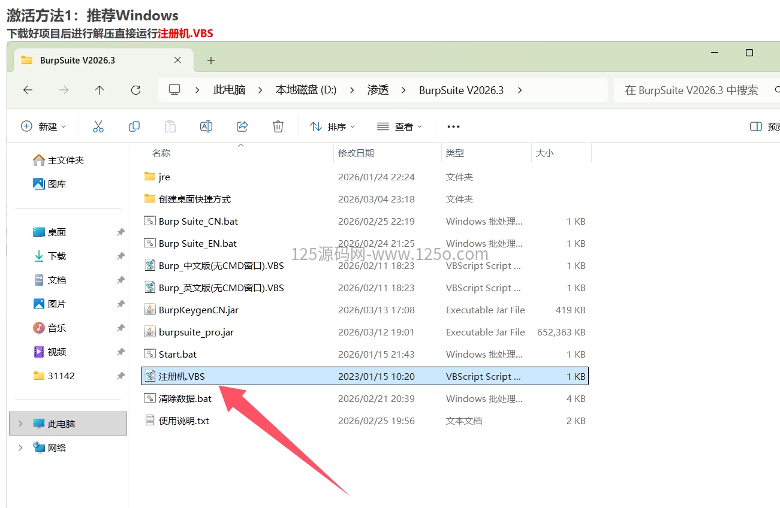
Task: Open the 新建 dropdown menu
Action: pos(44,126)
